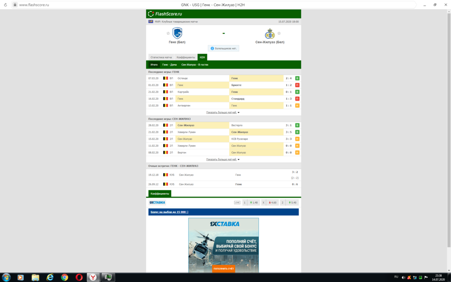Switch to the Статистика матча tab
The width and height of the screenshot is (451, 282).
pos(161,57)
